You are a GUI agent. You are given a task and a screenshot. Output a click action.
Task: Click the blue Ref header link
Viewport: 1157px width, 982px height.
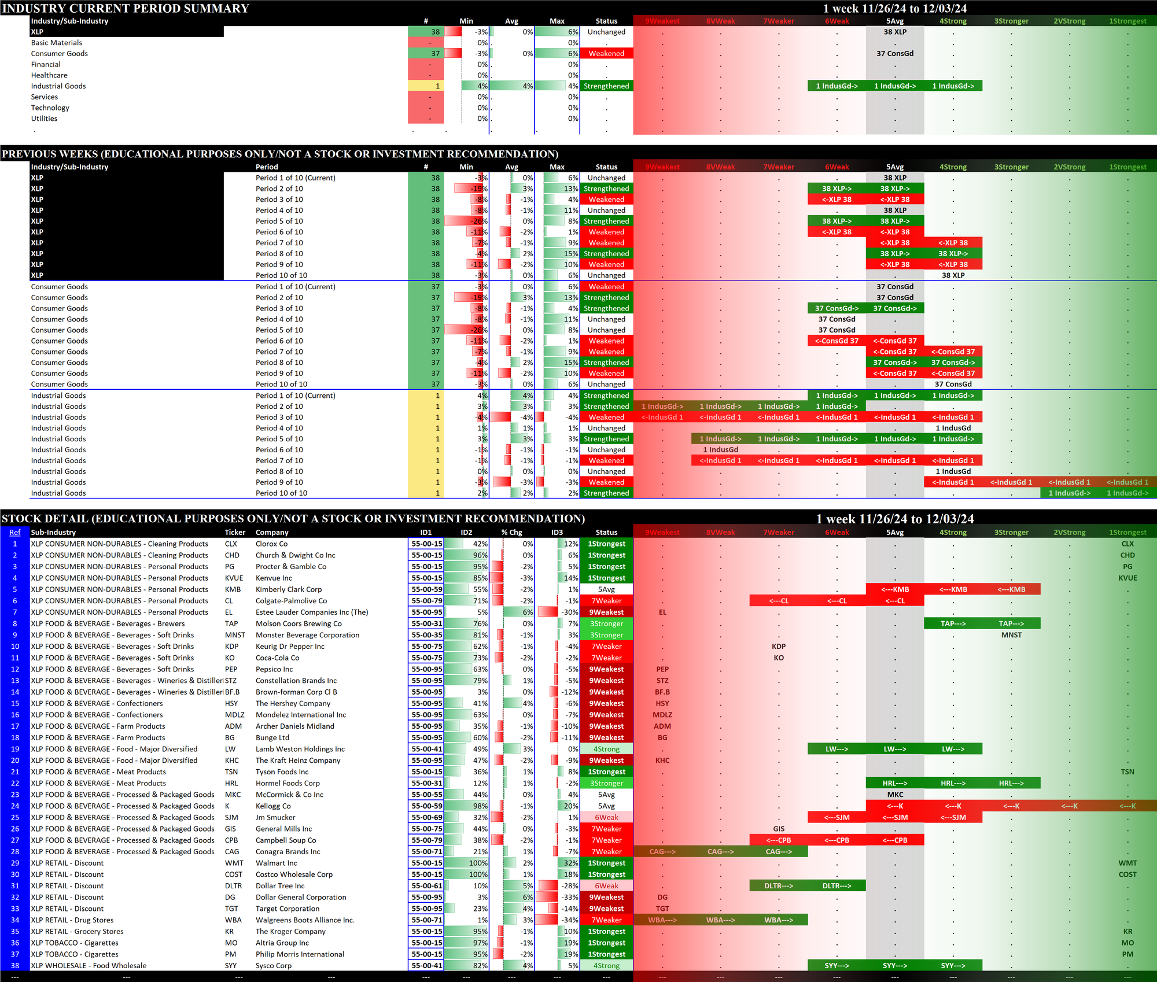point(15,533)
